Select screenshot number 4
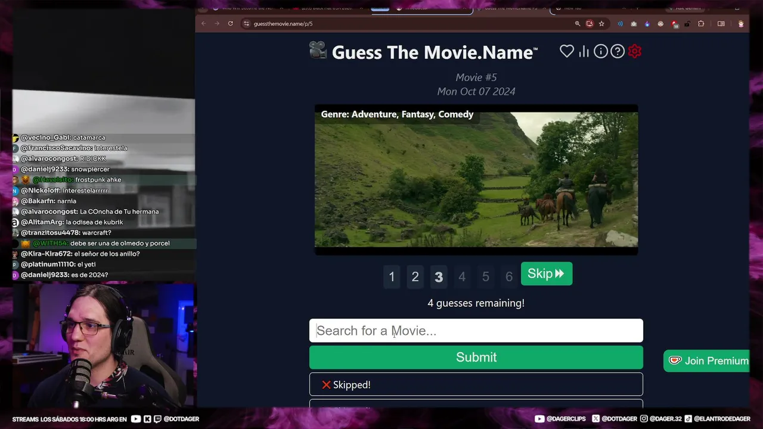This screenshot has height=429, width=763. click(x=462, y=276)
